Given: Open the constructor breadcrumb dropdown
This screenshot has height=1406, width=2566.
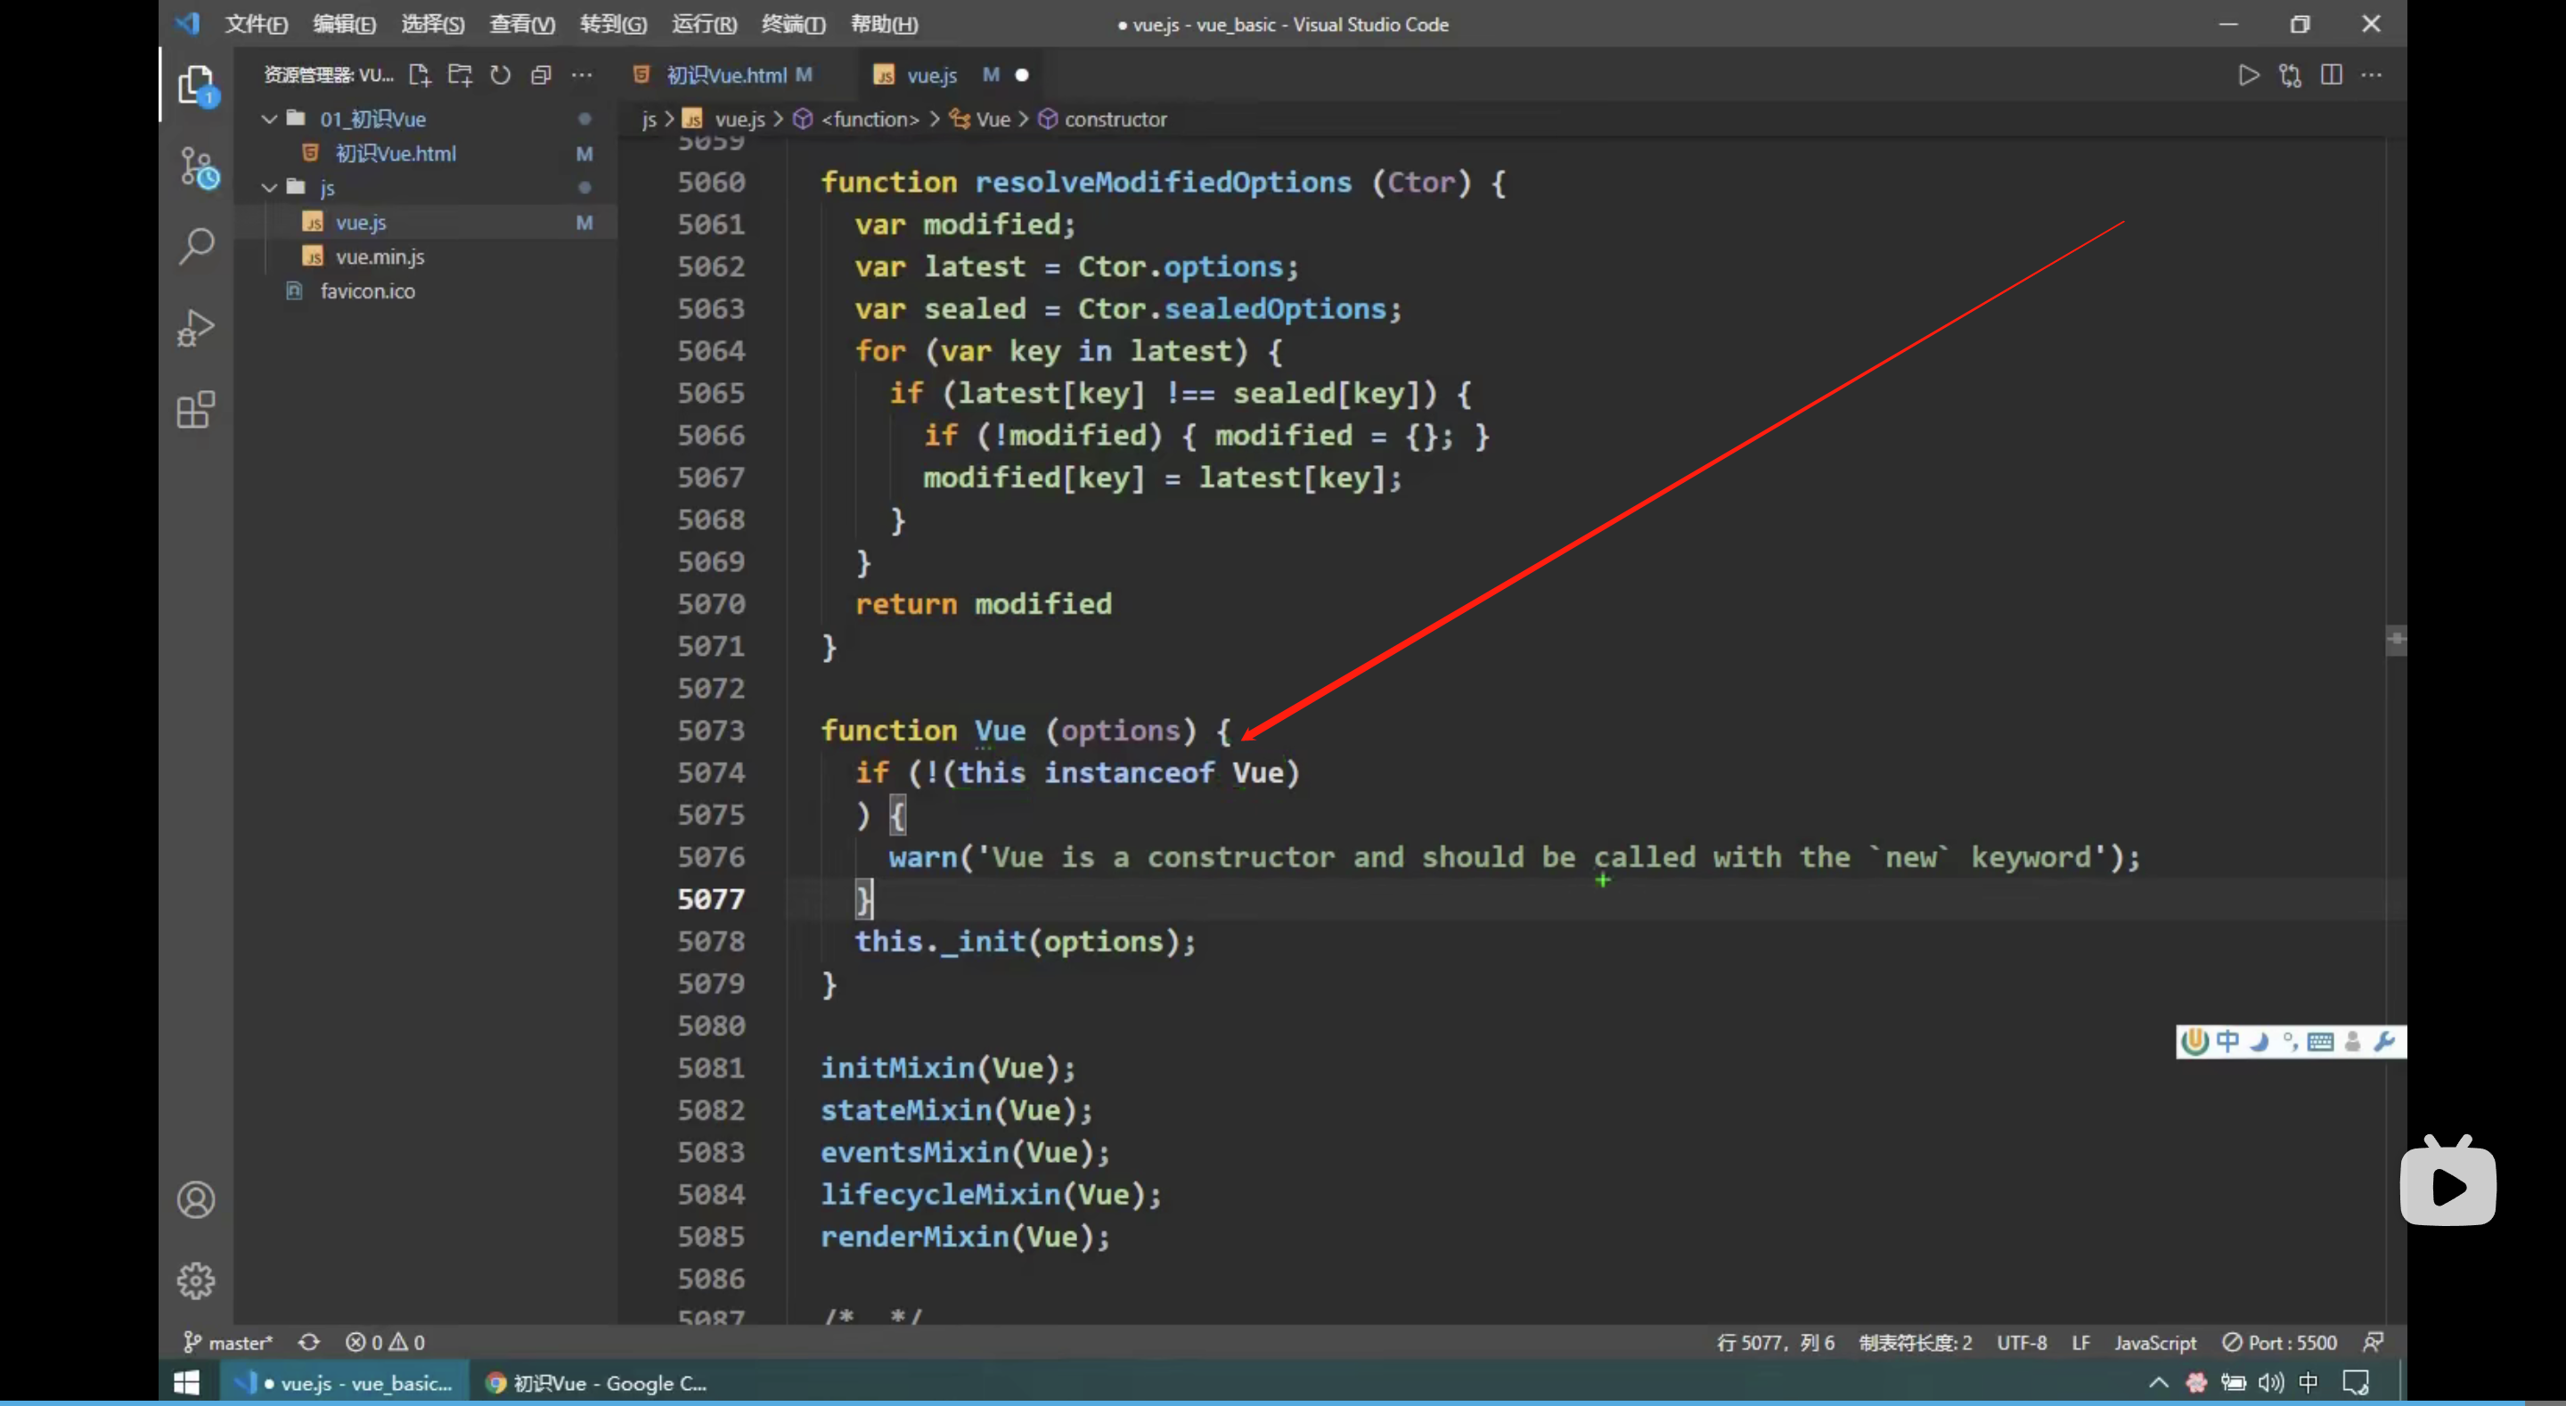Looking at the screenshot, I should click(1114, 119).
